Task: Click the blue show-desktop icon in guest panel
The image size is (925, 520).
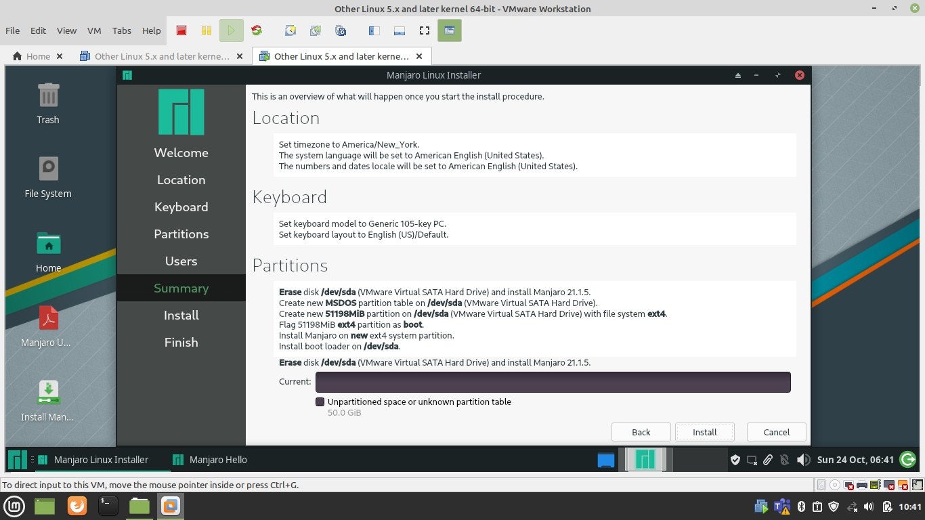Action: (x=606, y=460)
